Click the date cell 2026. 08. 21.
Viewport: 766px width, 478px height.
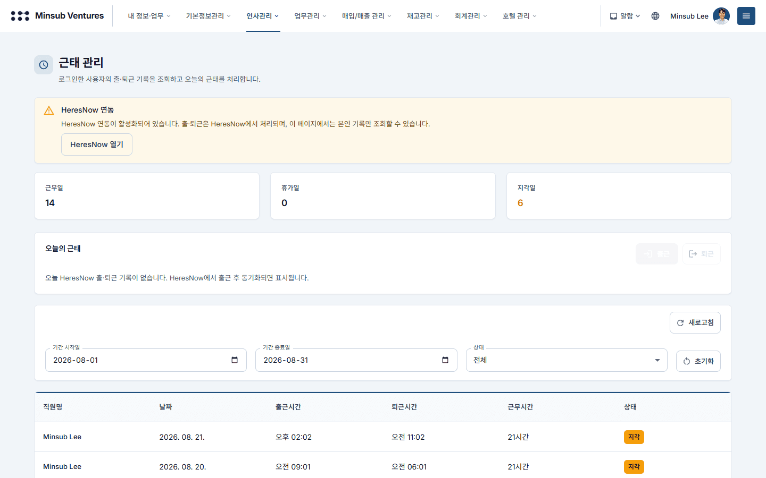click(x=182, y=437)
